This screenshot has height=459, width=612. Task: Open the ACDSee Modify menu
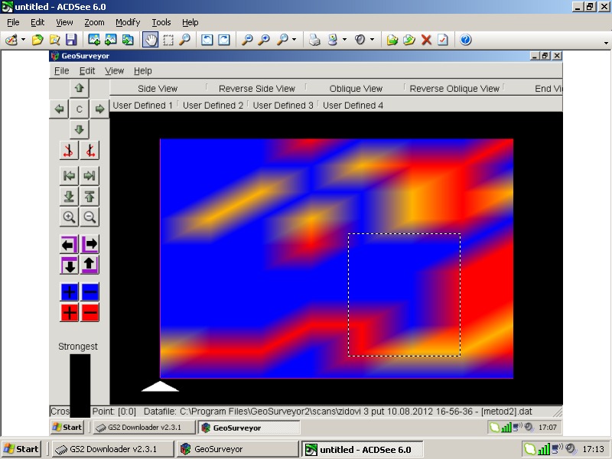128,22
